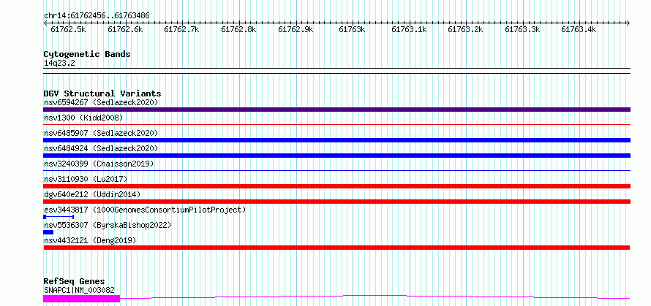
Task: Open variant label nsv6485907 (Sedlazeck2020)
Action: (101, 133)
